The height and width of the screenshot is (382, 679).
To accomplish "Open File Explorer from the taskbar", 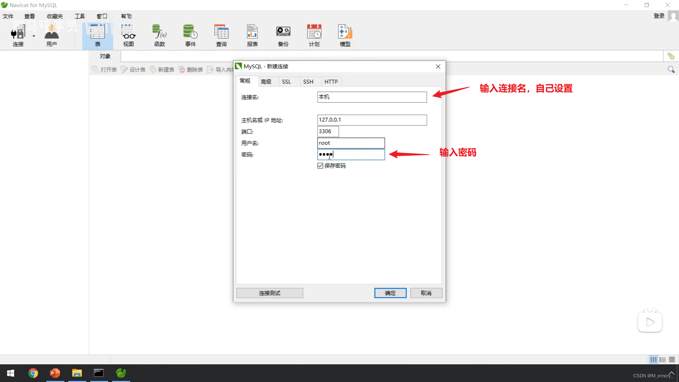I will click(77, 373).
